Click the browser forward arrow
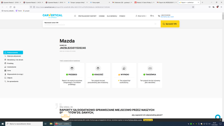The width and height of the screenshot is (224, 126). (x=7, y=7)
